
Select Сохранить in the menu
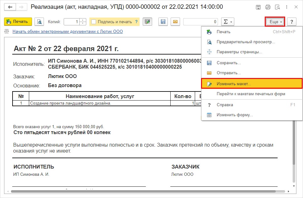252,63
